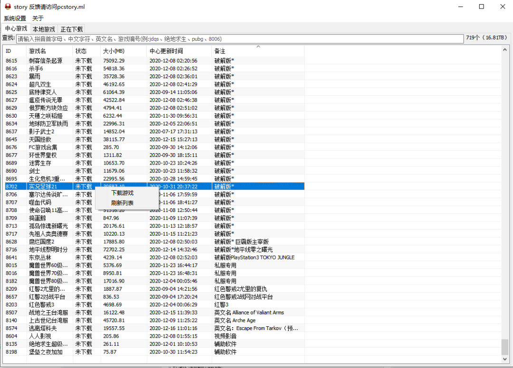Sort by the 状态 column header

pyautogui.click(x=87, y=51)
